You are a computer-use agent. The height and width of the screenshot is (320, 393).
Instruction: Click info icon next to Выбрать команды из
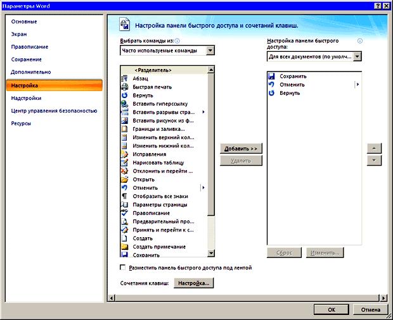177,40
